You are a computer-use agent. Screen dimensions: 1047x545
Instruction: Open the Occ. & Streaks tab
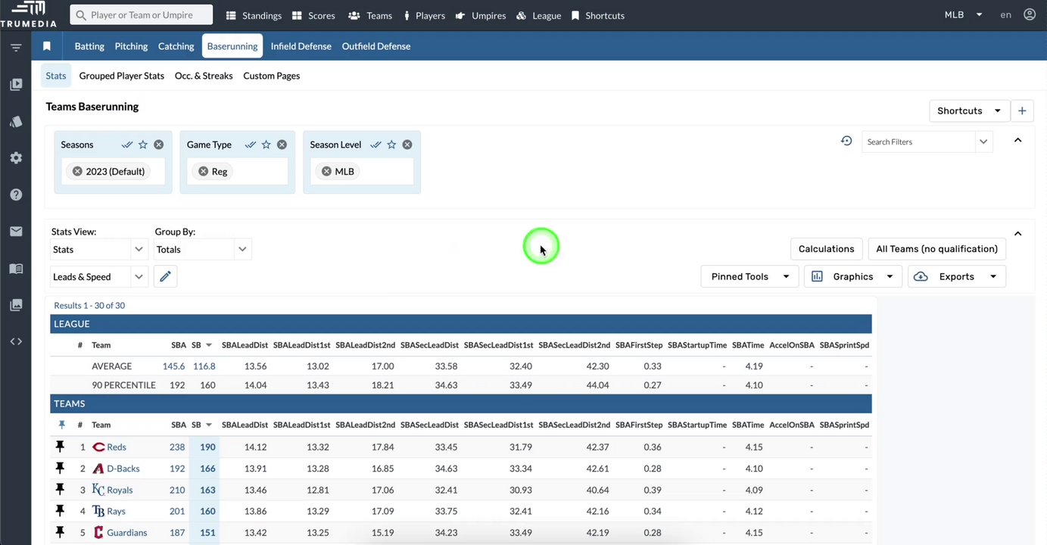coord(204,76)
